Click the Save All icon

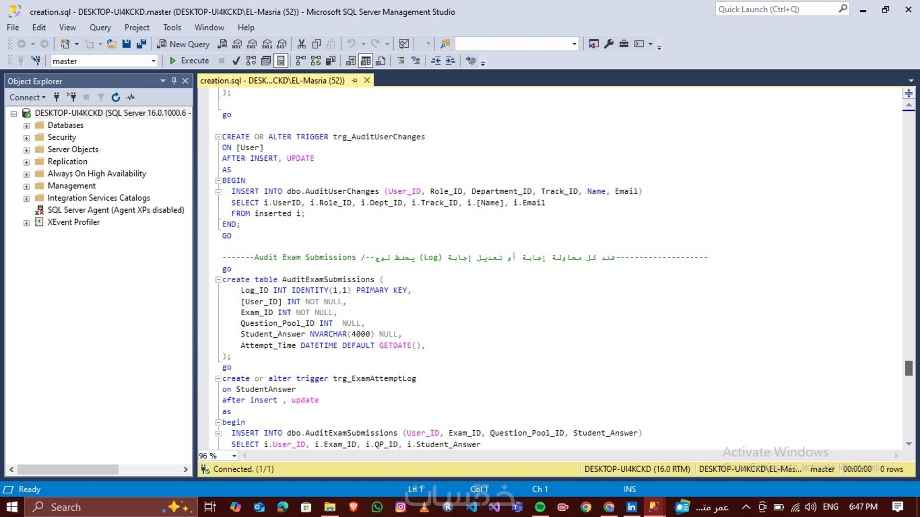coord(141,44)
